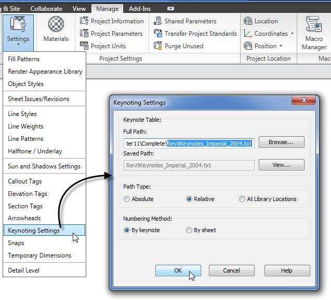The width and height of the screenshot is (331, 300).
Task: Click the Shared Parameters icon
Action: [x=157, y=21]
